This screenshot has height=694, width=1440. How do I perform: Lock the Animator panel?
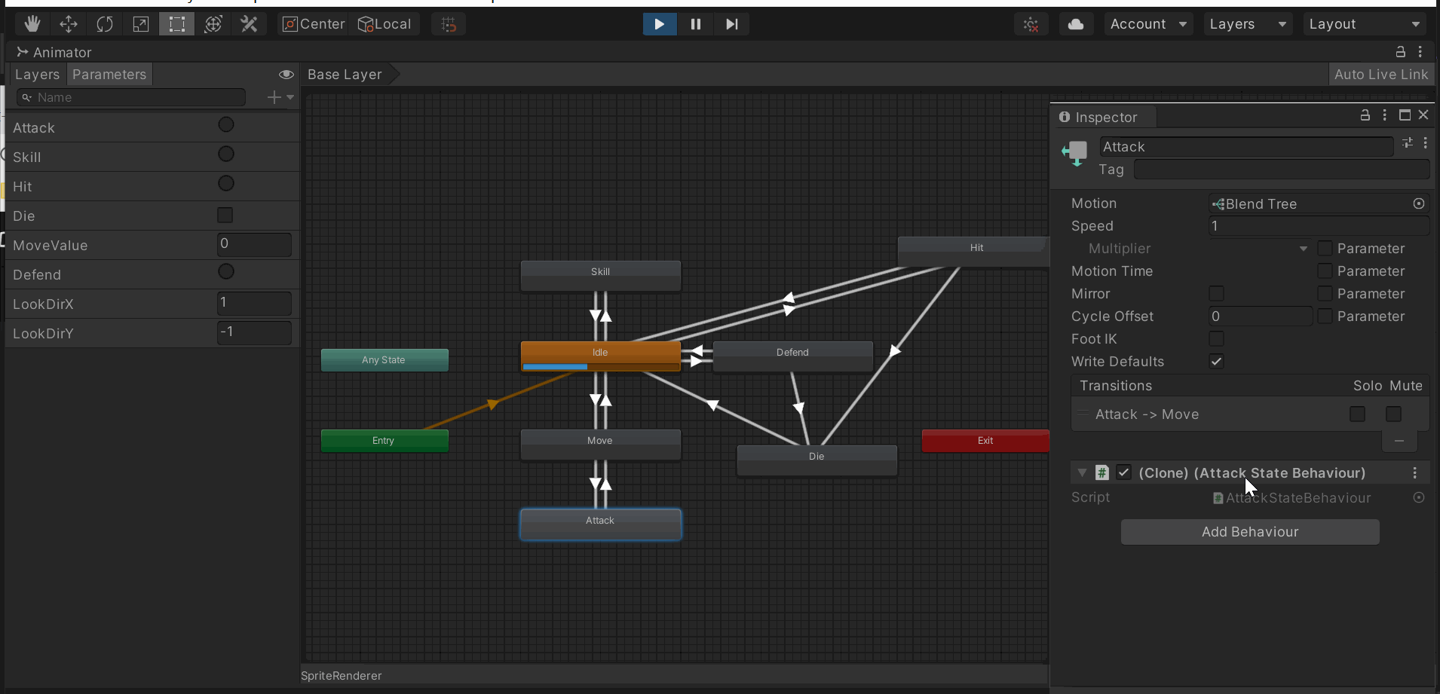tap(1400, 52)
